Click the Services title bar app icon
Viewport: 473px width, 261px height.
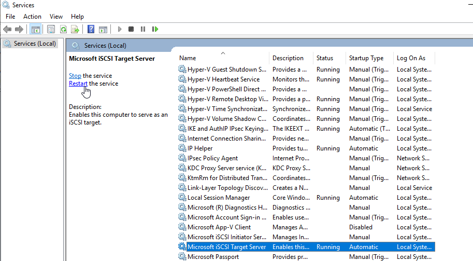pyautogui.click(x=6, y=5)
